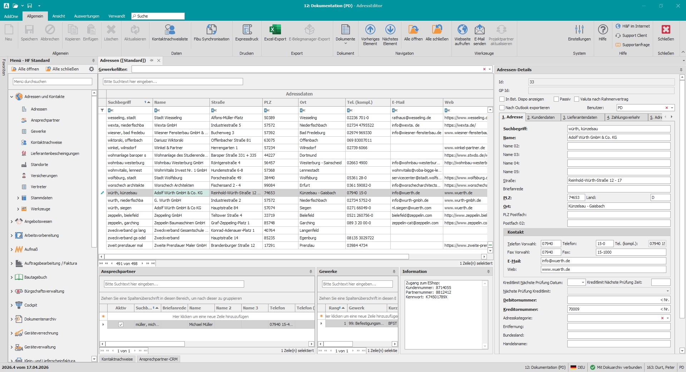Click Webseite aufrufen icon

tap(462, 35)
